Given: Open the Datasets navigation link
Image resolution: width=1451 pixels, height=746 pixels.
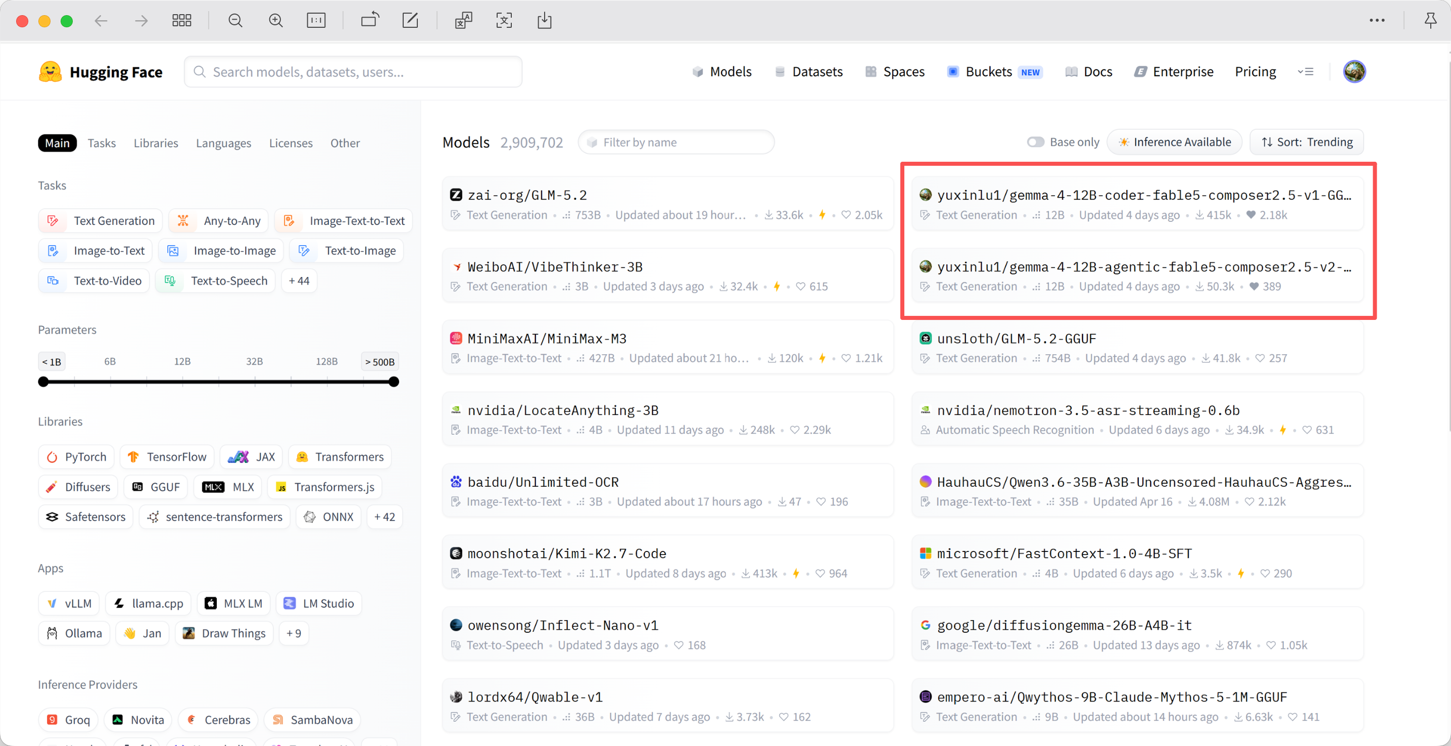Looking at the screenshot, I should tap(809, 72).
